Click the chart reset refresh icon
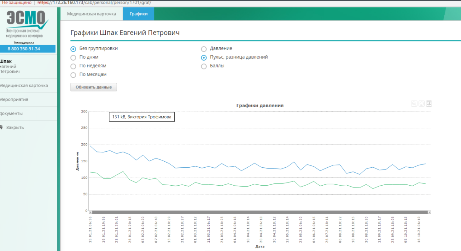Viewport: 461px width, 251px height. tap(422, 104)
